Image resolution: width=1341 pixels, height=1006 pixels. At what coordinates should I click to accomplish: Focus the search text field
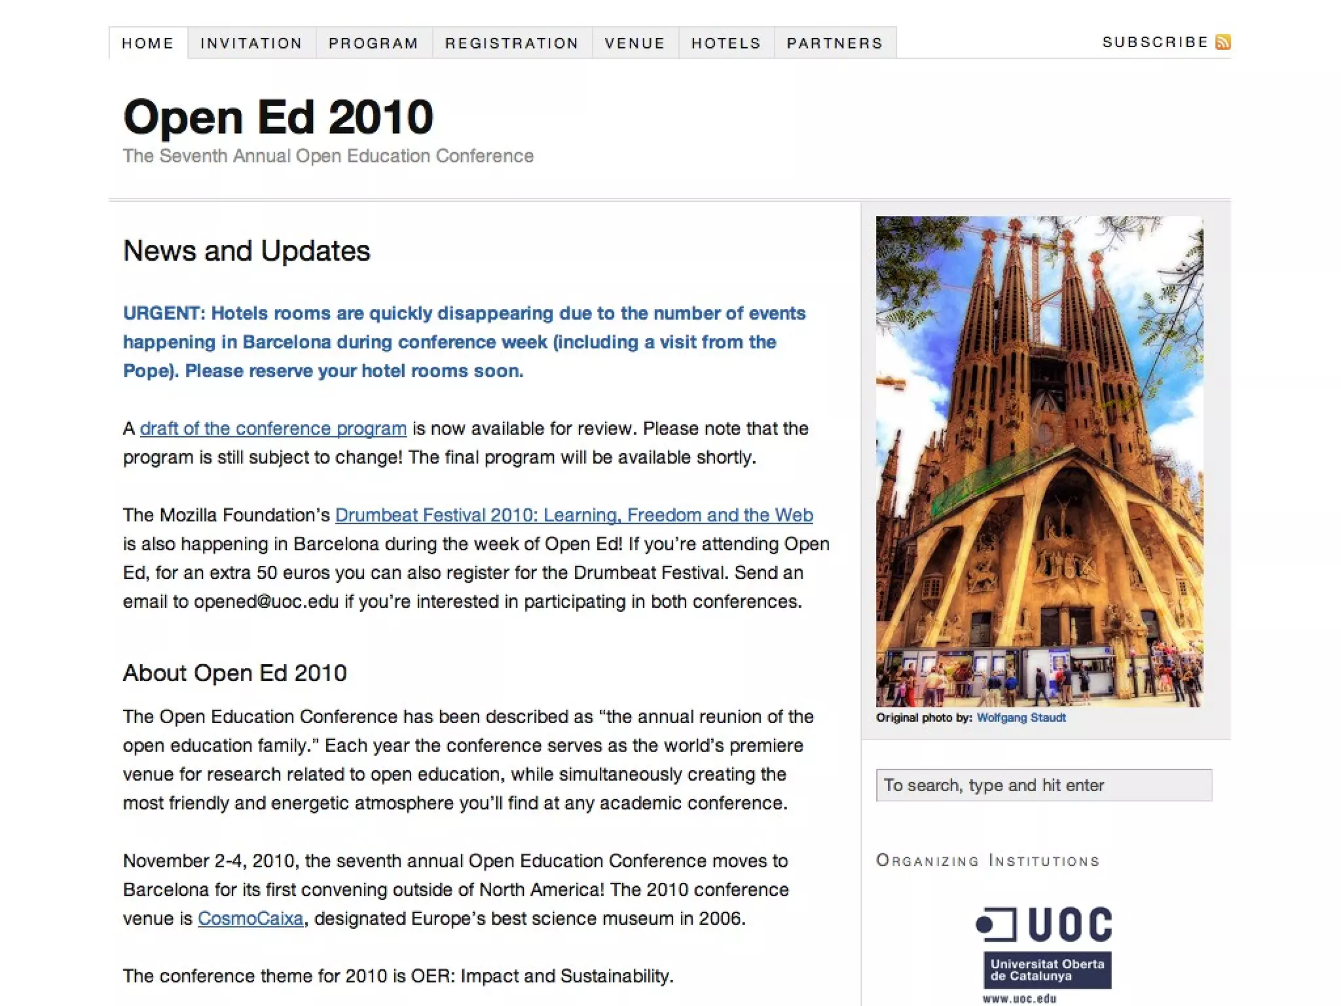click(1044, 785)
